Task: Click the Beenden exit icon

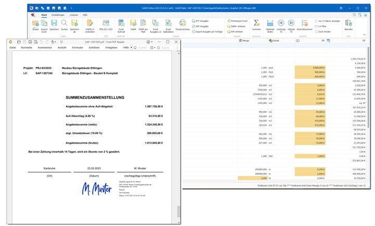Action: [x=348, y=24]
